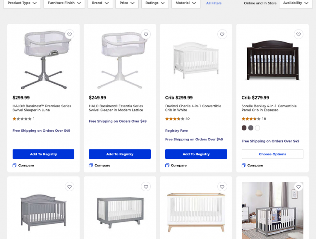The height and width of the screenshot is (239, 316).
Task: Open DaVinci Charlie white crib product image
Action: 196,61
